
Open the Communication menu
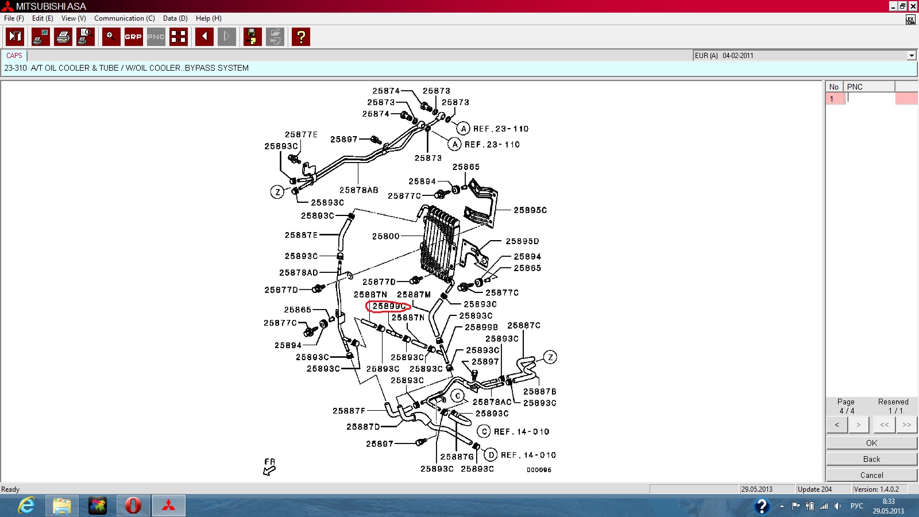(x=125, y=18)
